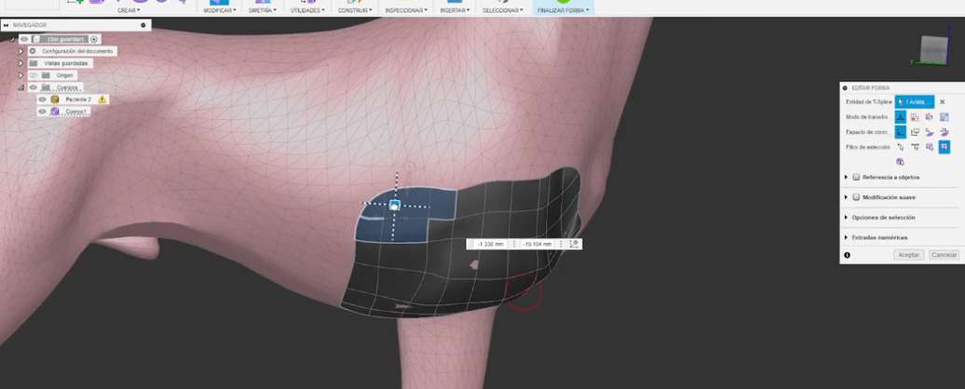Click ViewCube in top-right corner
Image resolution: width=965 pixels, height=389 pixels.
coord(933,48)
